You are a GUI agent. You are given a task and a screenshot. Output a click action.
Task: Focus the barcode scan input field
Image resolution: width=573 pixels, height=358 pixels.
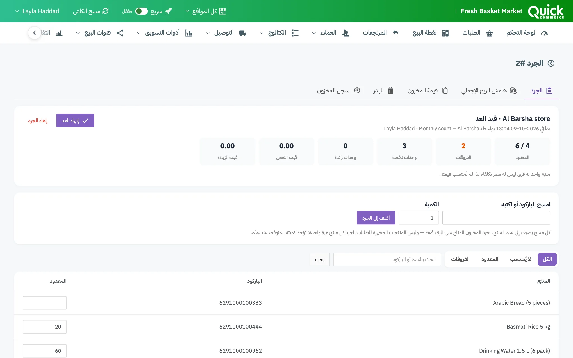point(496,218)
